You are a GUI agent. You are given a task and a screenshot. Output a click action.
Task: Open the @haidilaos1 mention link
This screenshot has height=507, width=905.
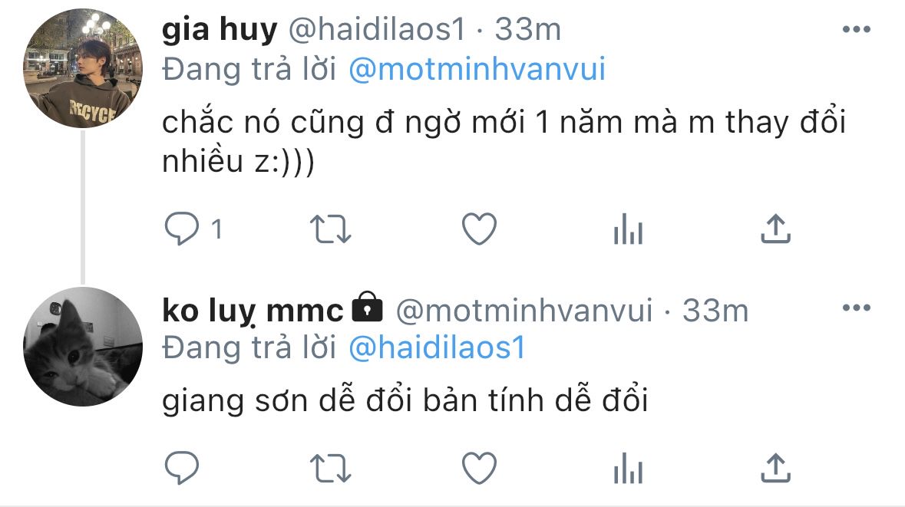coord(437,348)
